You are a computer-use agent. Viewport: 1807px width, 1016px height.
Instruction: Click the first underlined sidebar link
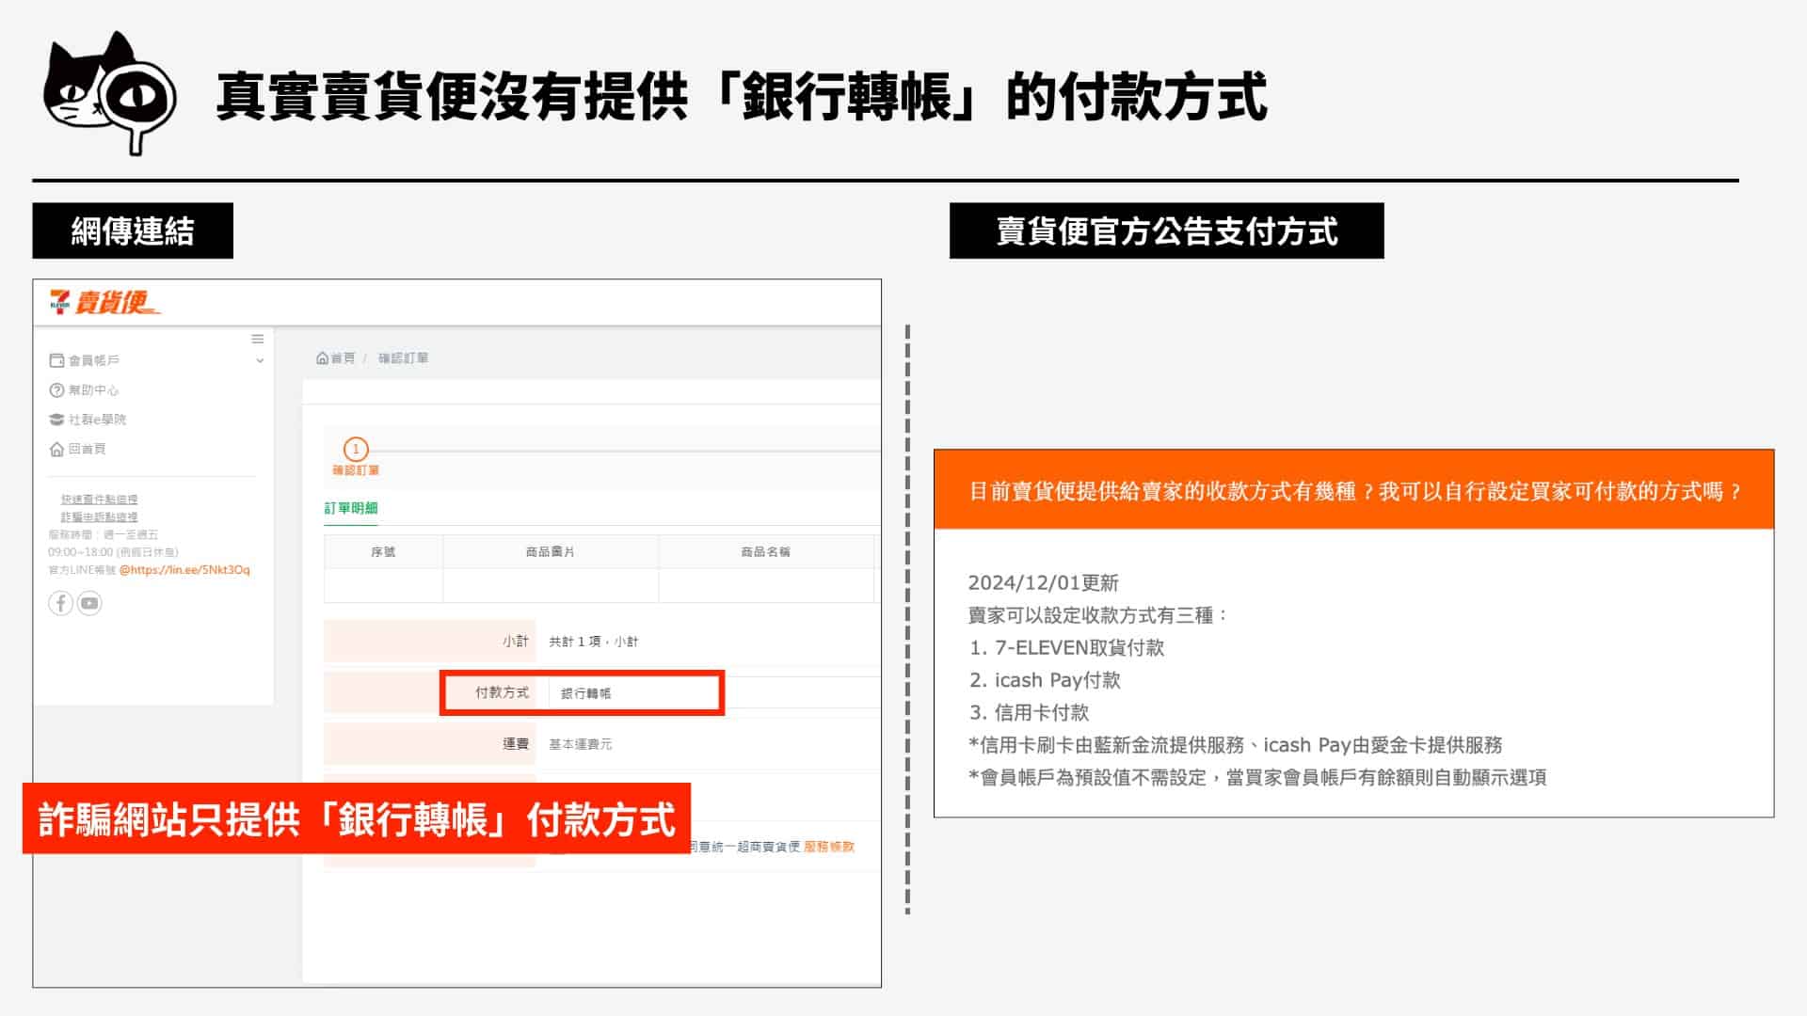pyautogui.click(x=99, y=500)
